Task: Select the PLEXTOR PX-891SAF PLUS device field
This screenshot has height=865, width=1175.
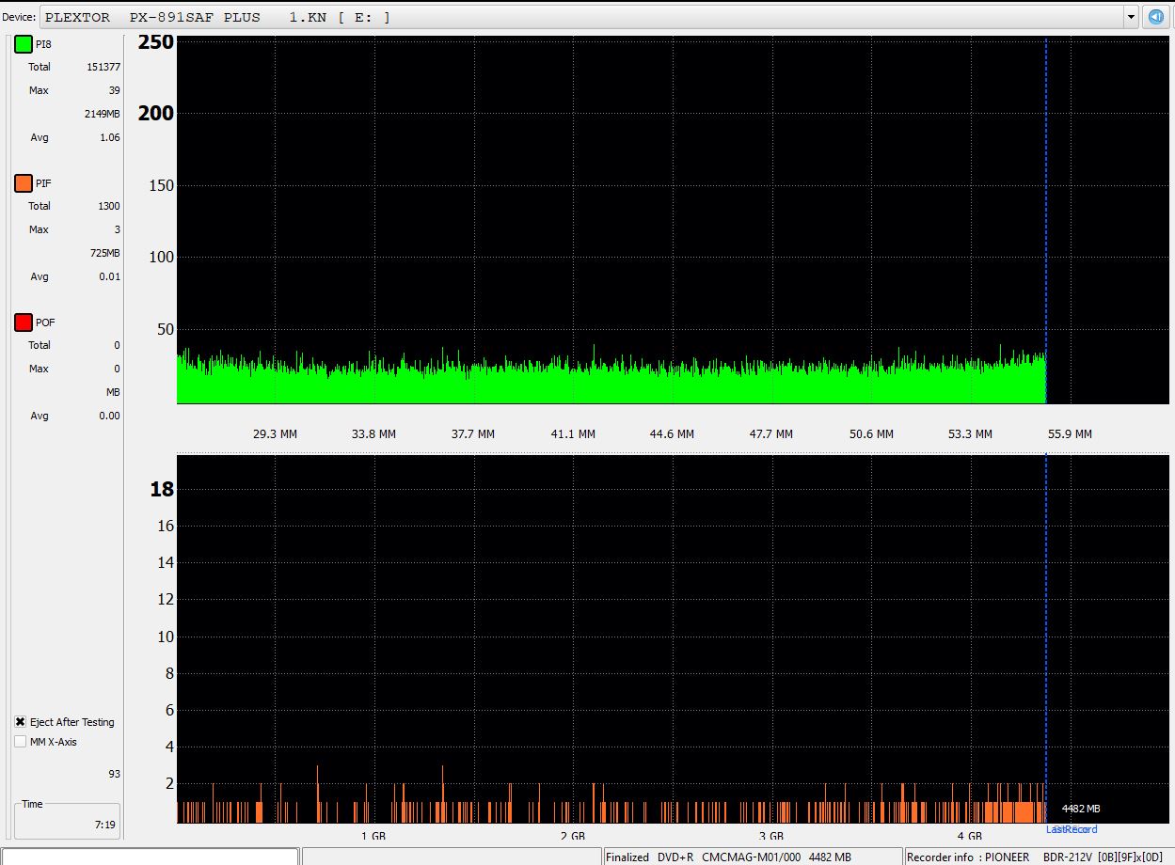Action: coord(583,17)
